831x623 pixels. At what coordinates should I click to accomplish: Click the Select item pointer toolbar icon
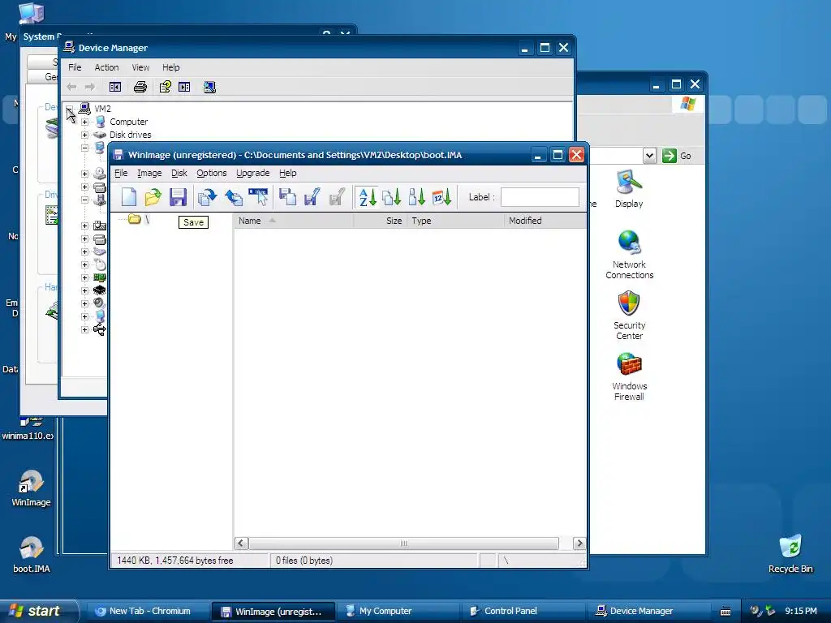tap(259, 197)
